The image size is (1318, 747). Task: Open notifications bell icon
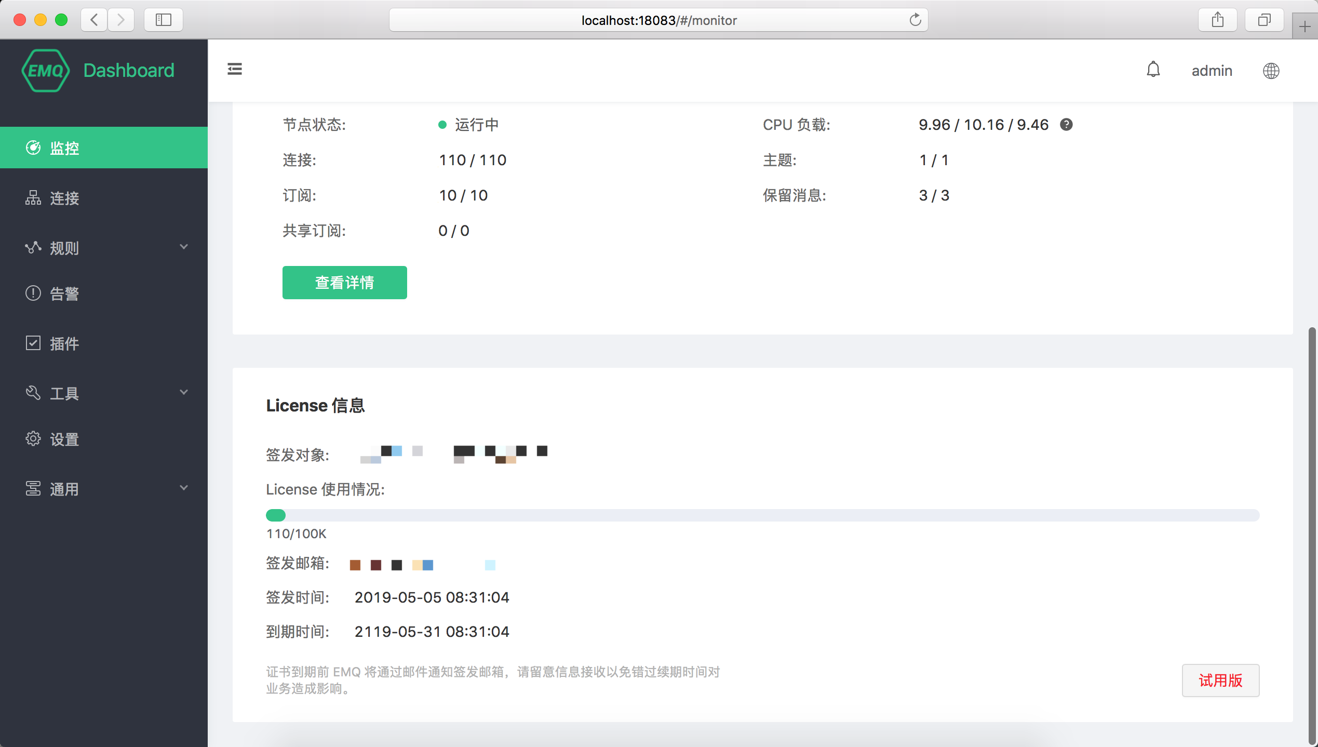point(1153,70)
